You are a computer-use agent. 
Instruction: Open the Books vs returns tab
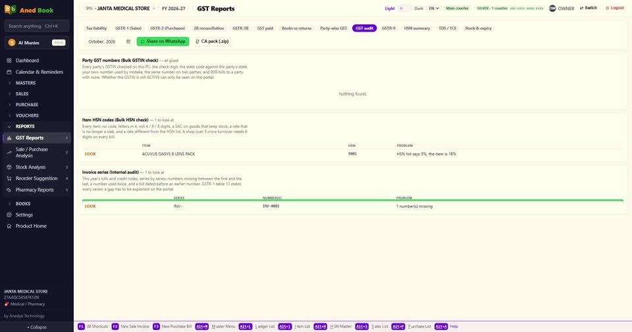pyautogui.click(x=297, y=28)
